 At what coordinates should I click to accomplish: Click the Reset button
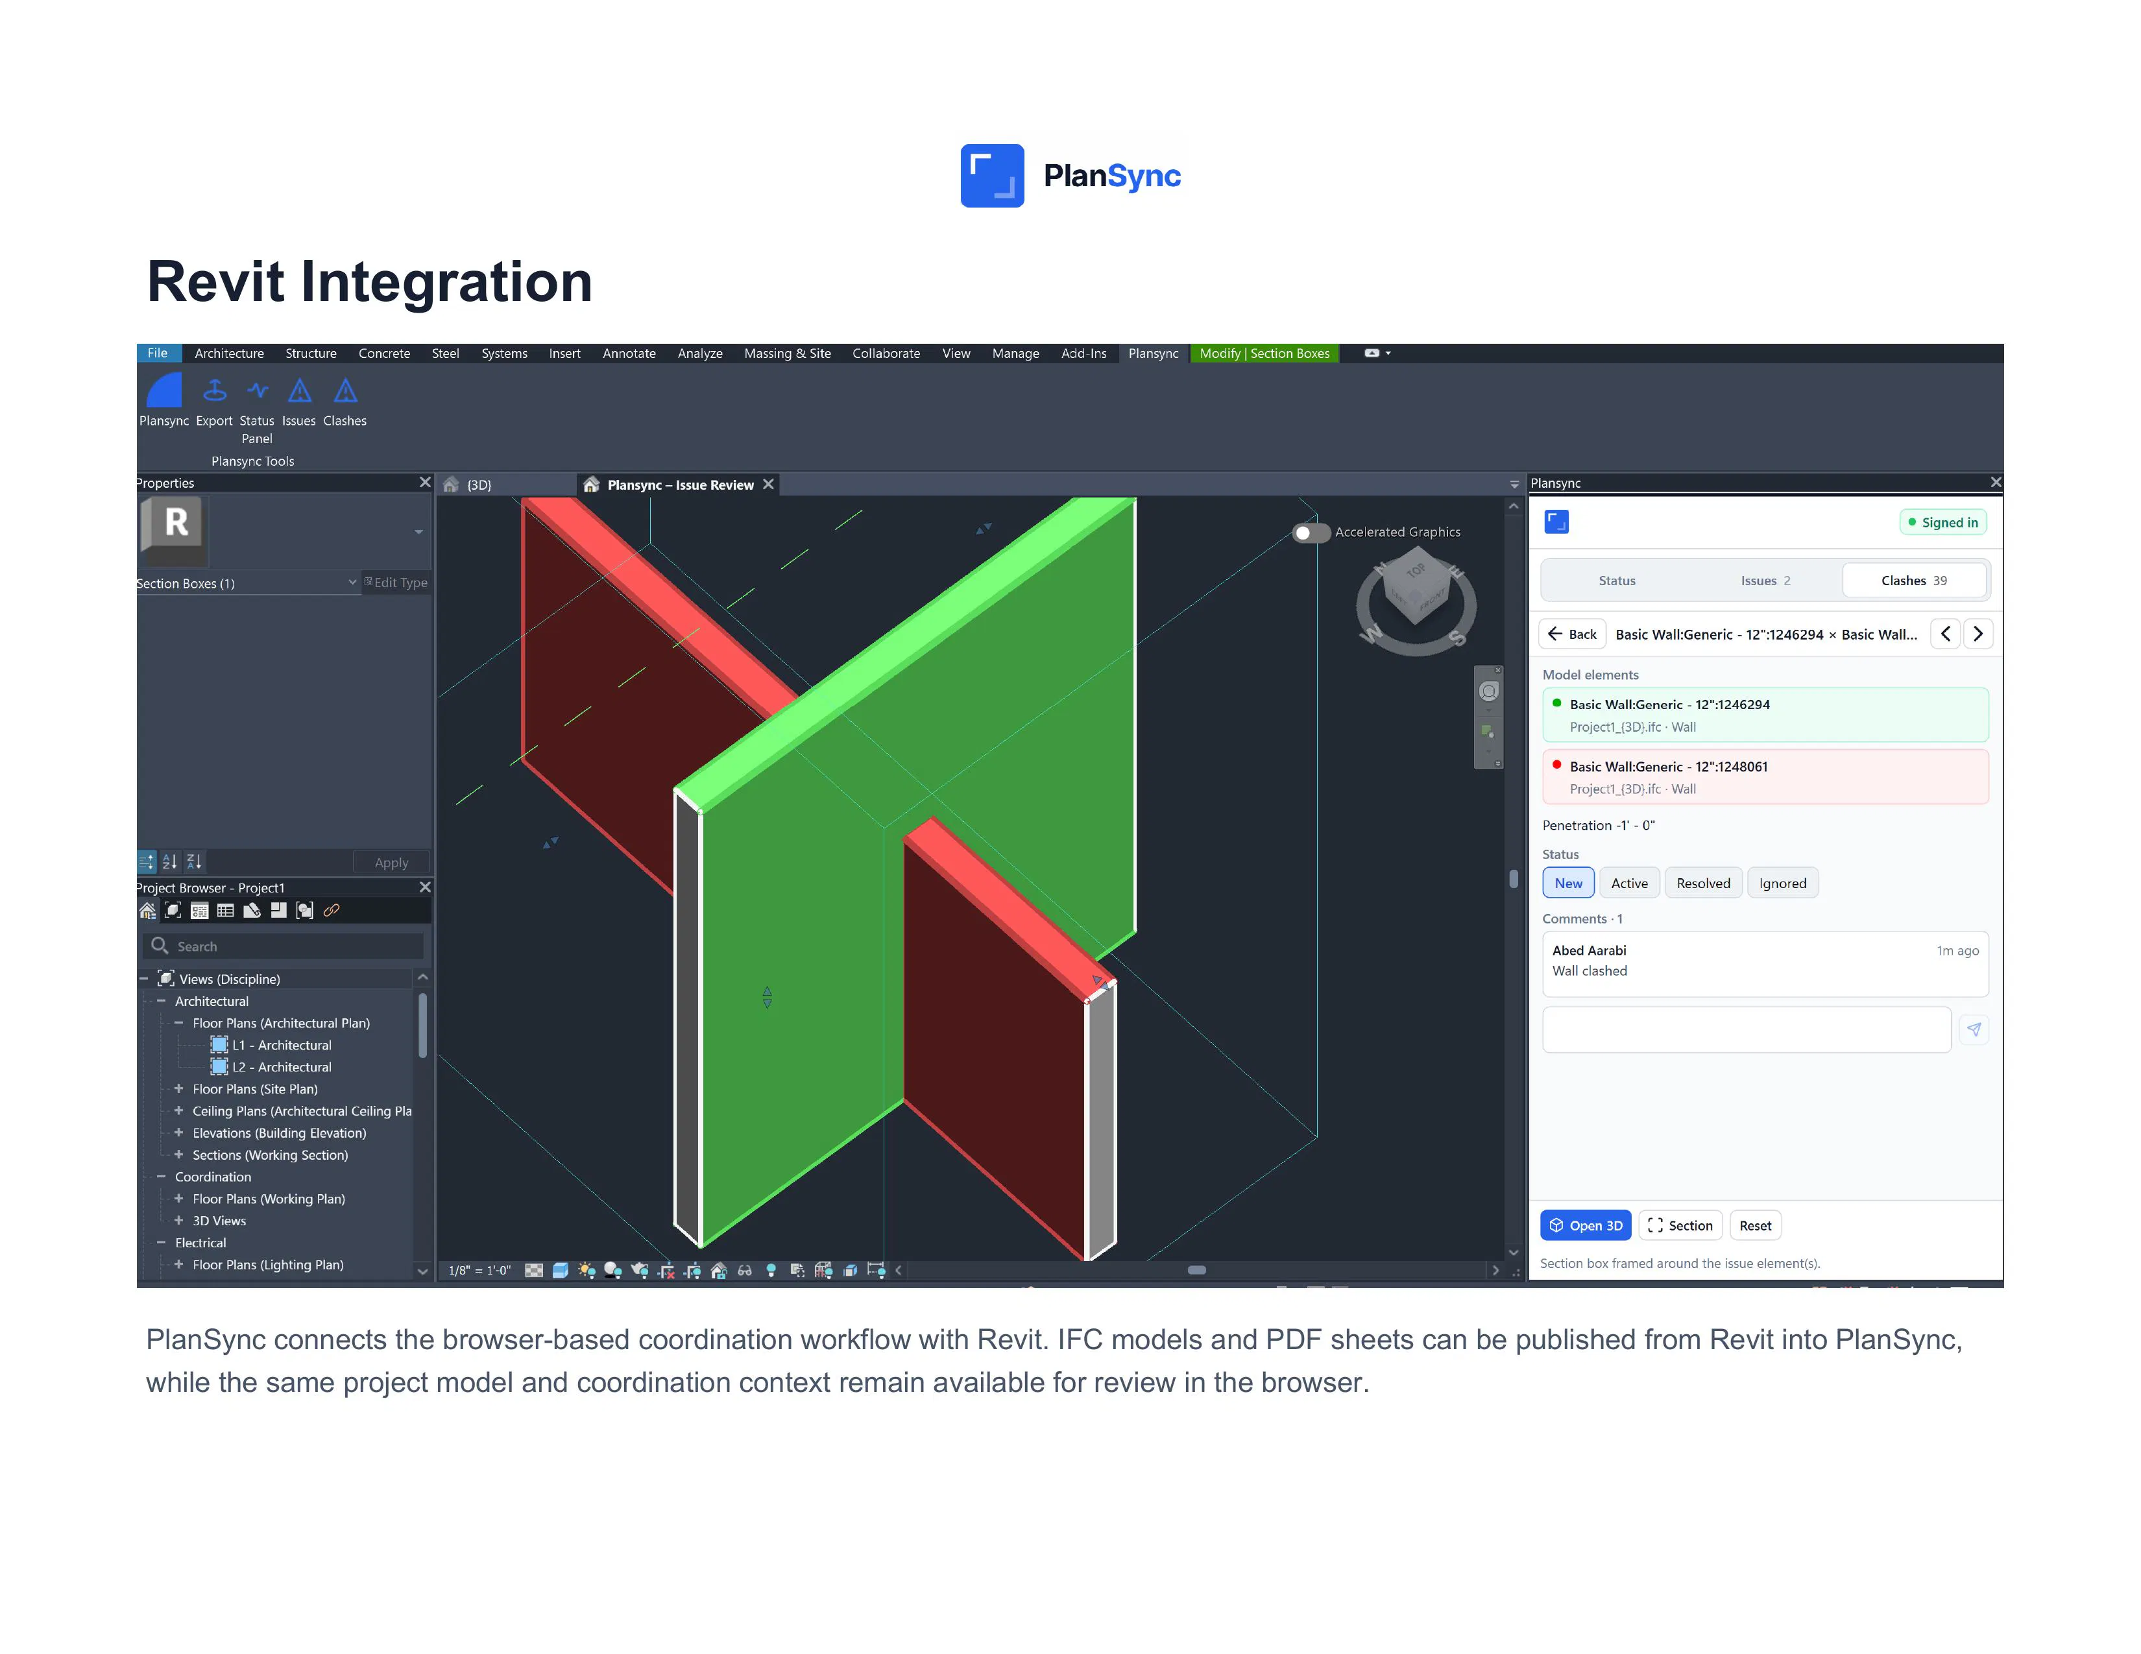[1755, 1226]
